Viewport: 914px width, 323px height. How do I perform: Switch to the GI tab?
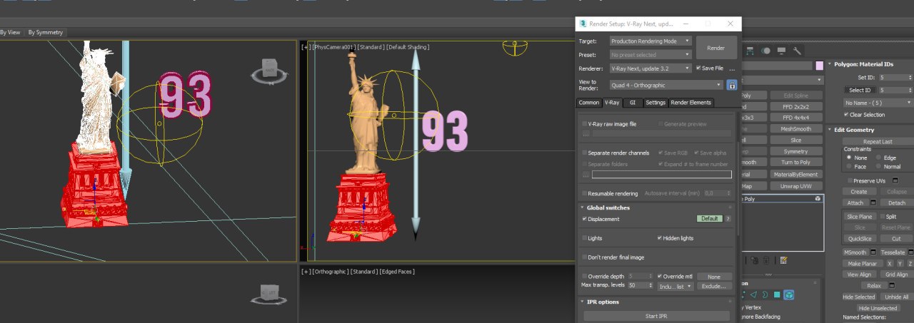(x=632, y=103)
